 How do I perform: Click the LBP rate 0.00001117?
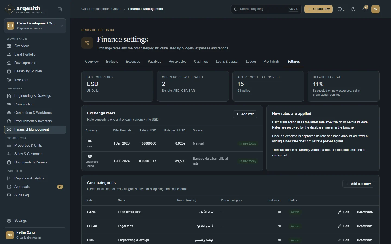pyautogui.click(x=147, y=161)
